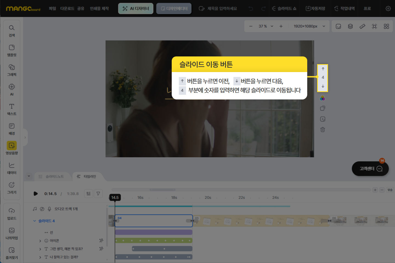Image resolution: width=395 pixels, height=263 pixels.
Task: Open the slide color palette icon
Action: coord(323,98)
